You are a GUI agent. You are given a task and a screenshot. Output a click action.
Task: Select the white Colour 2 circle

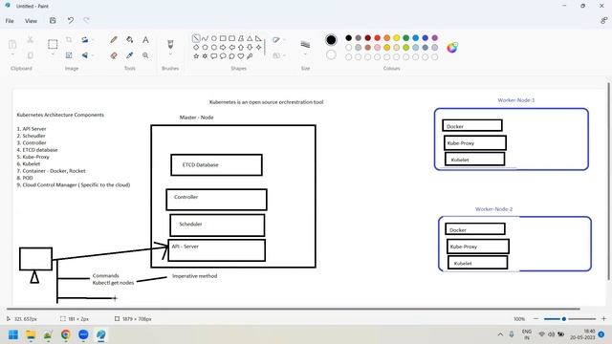(x=331, y=55)
